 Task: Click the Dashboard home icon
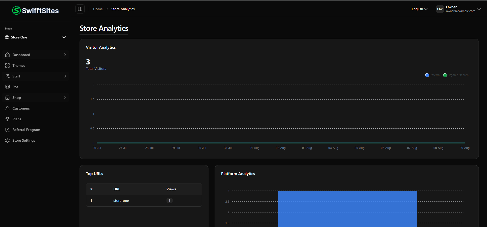pos(7,55)
